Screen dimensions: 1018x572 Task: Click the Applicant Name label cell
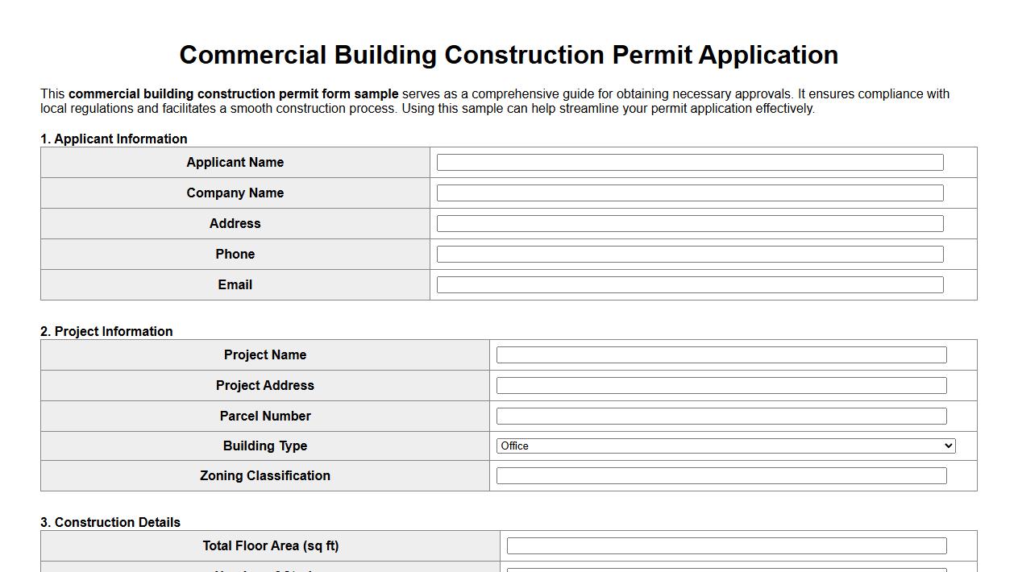pyautogui.click(x=235, y=162)
